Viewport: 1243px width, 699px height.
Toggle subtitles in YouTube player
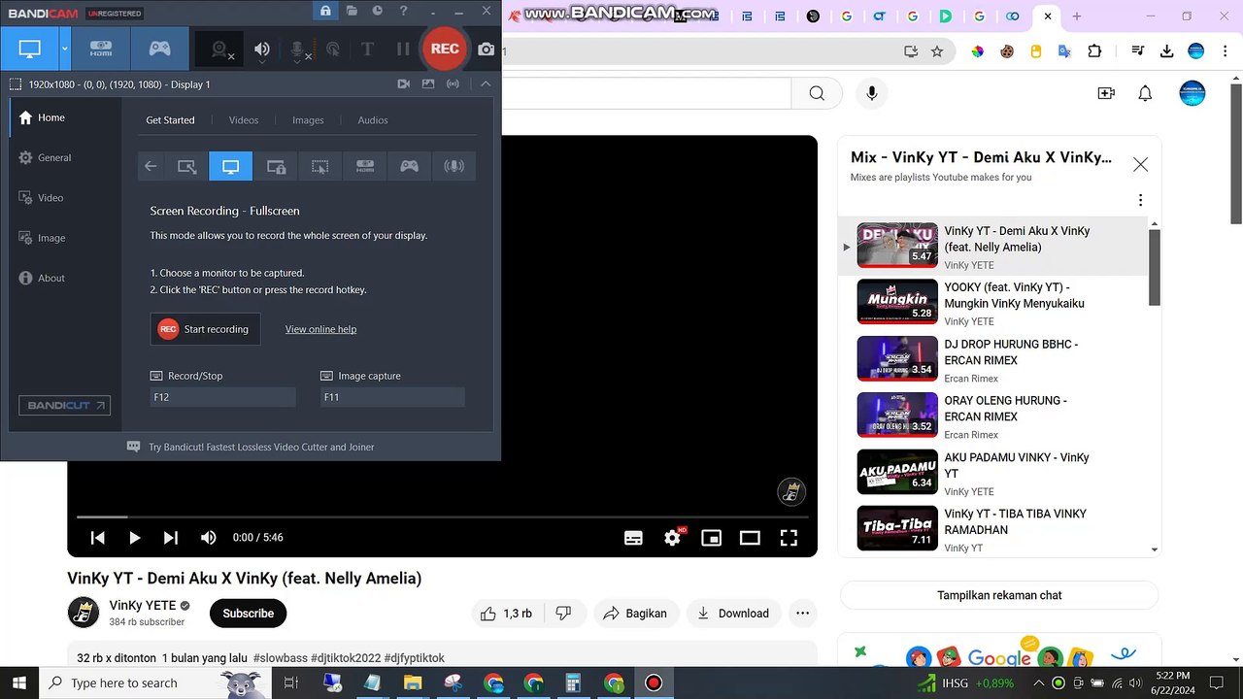click(633, 538)
